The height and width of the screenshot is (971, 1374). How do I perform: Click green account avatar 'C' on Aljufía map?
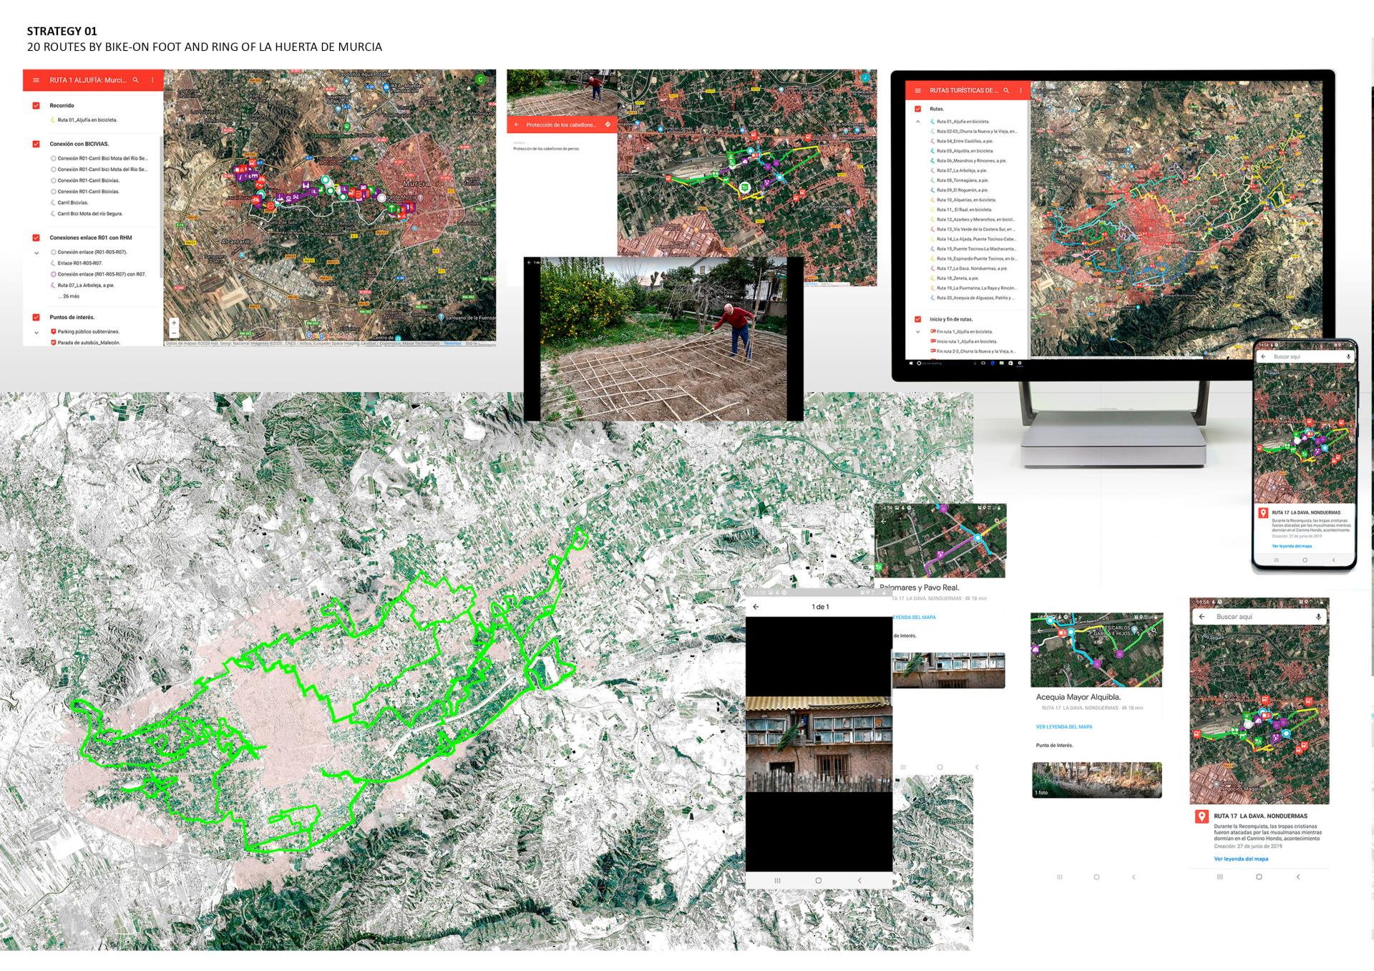click(481, 79)
